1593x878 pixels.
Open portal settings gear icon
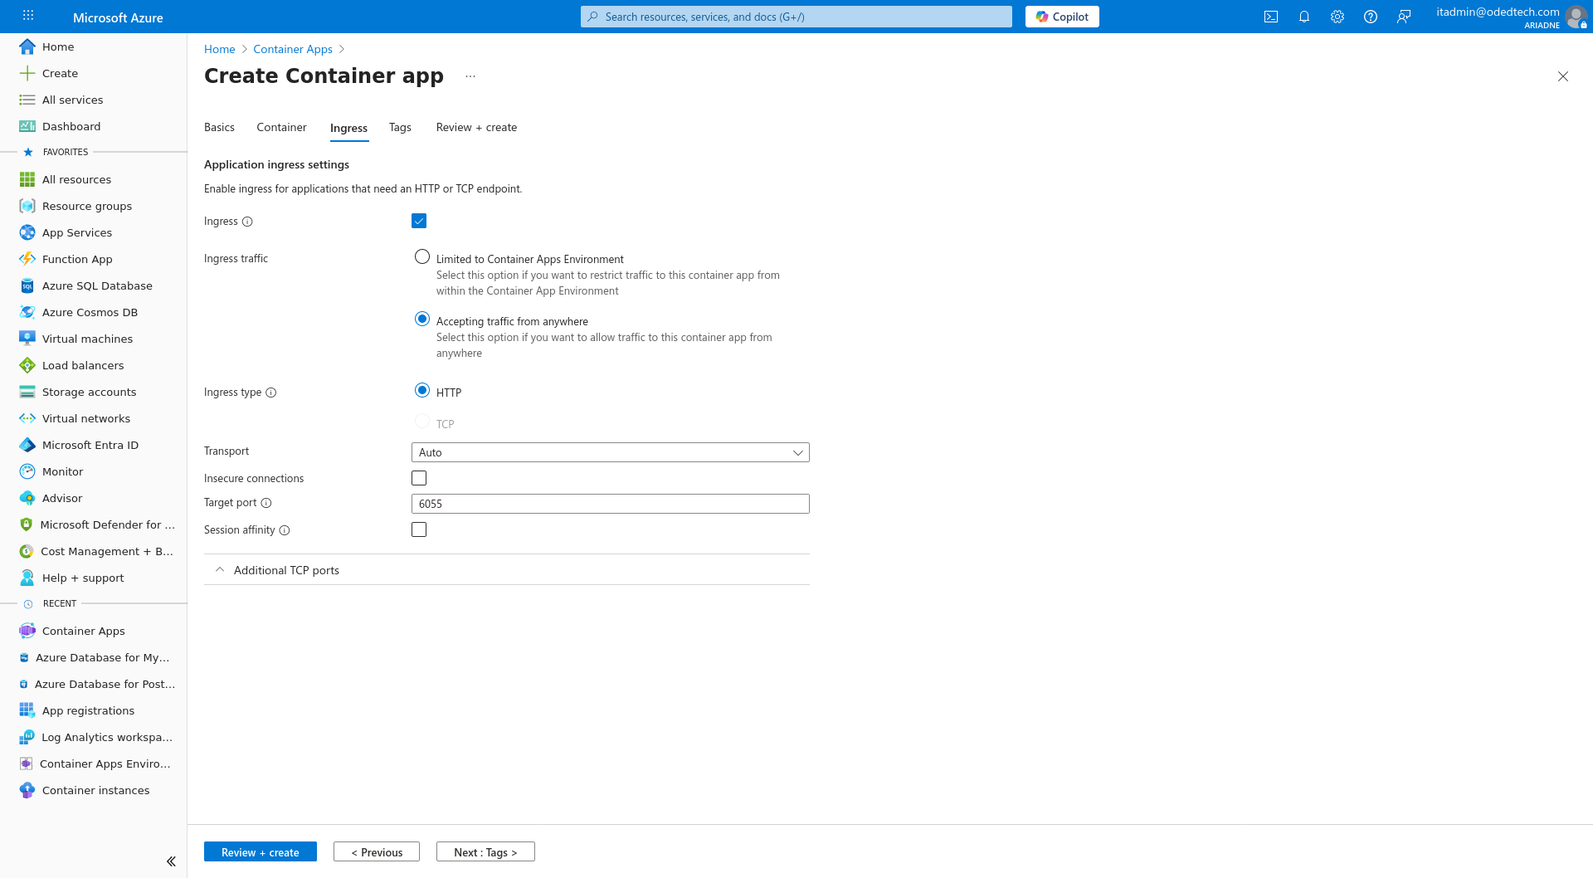coord(1337,17)
